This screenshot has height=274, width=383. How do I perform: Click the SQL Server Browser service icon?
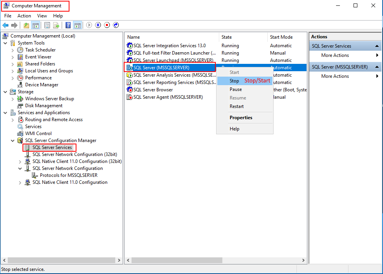coord(130,90)
